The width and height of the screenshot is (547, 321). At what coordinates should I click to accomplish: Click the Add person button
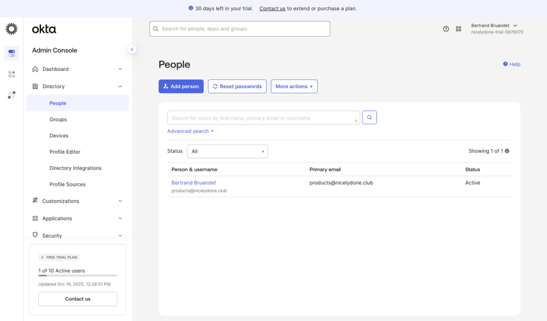click(x=181, y=87)
